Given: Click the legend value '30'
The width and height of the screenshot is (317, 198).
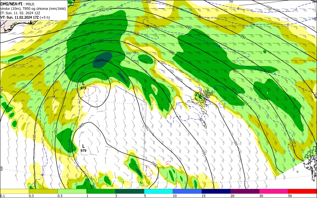Looking at the screenshot, I should pos(261,196).
